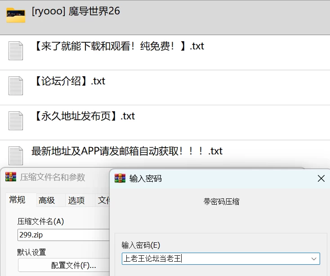Select the [ryooo] 魔导世界26 folder name

pos(76,11)
